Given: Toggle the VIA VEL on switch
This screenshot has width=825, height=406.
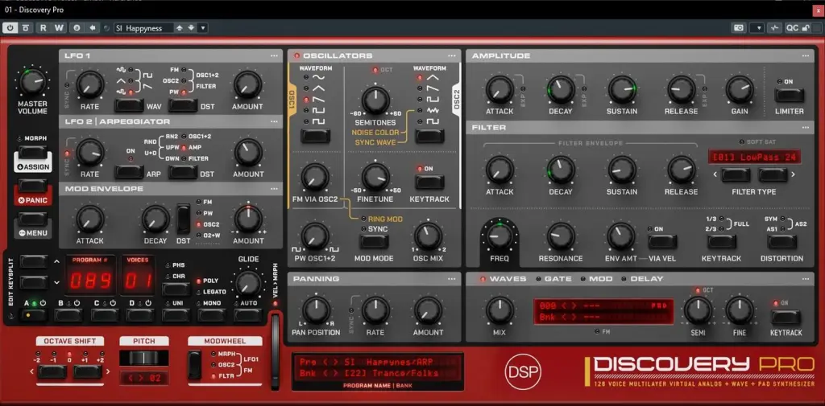Looking at the screenshot, I should pos(662,242).
